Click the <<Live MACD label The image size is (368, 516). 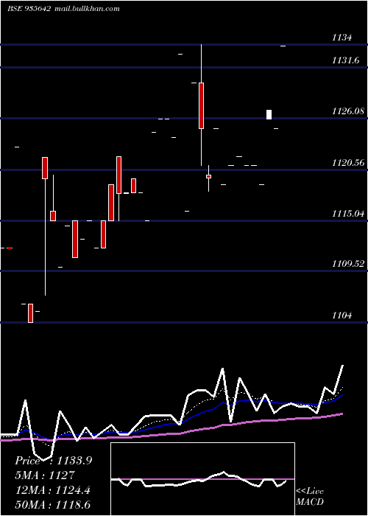click(310, 496)
